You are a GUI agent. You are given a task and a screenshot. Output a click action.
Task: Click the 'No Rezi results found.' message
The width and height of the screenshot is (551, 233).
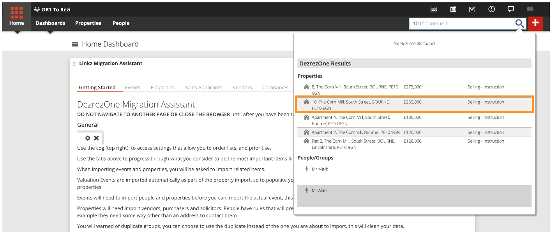click(x=415, y=44)
